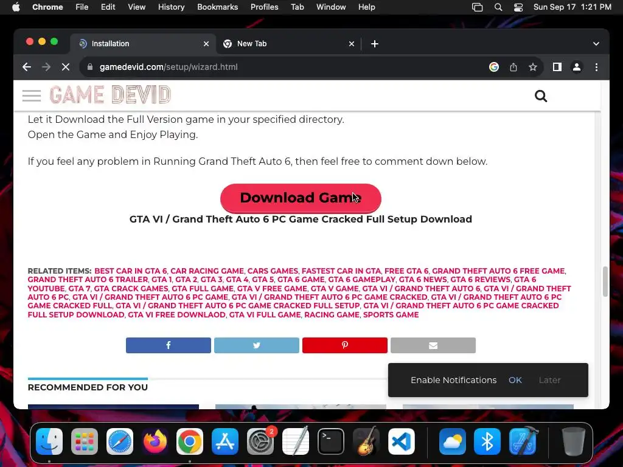
Task: Close the New Tab tab
Action: (352, 44)
